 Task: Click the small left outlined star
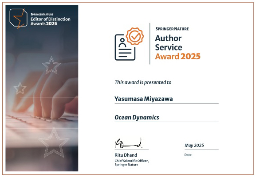[x=20, y=88]
